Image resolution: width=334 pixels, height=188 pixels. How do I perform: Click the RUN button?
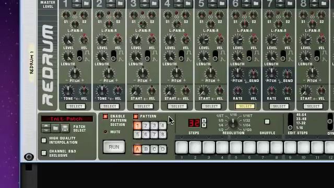[114, 147]
